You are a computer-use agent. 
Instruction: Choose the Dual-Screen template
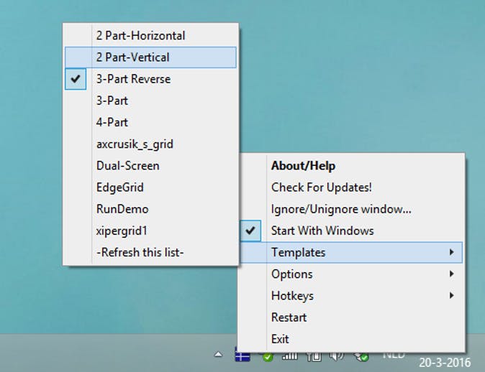click(x=150, y=166)
